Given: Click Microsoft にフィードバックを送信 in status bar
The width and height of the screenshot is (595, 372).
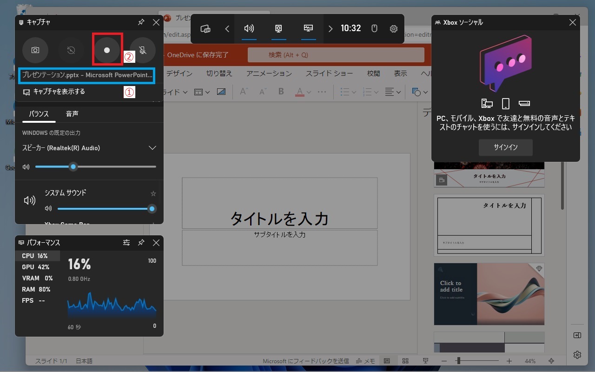Looking at the screenshot, I should click(306, 361).
